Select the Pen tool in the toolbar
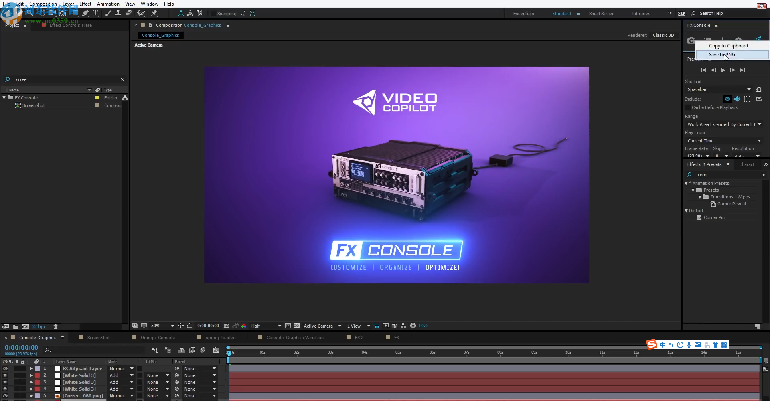The height and width of the screenshot is (401, 770). [x=86, y=13]
